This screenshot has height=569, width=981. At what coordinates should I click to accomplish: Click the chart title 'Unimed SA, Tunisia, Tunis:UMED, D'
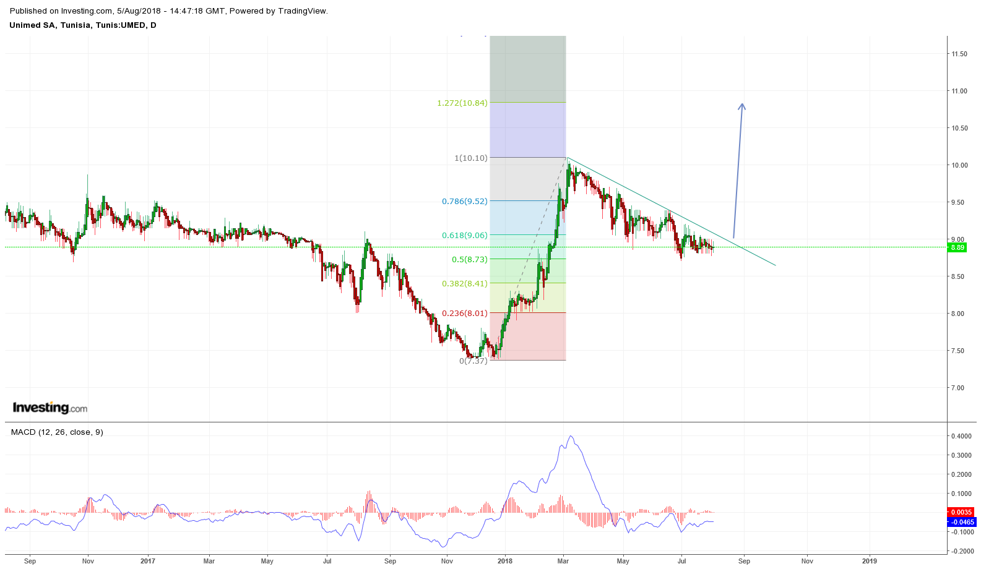pos(83,25)
